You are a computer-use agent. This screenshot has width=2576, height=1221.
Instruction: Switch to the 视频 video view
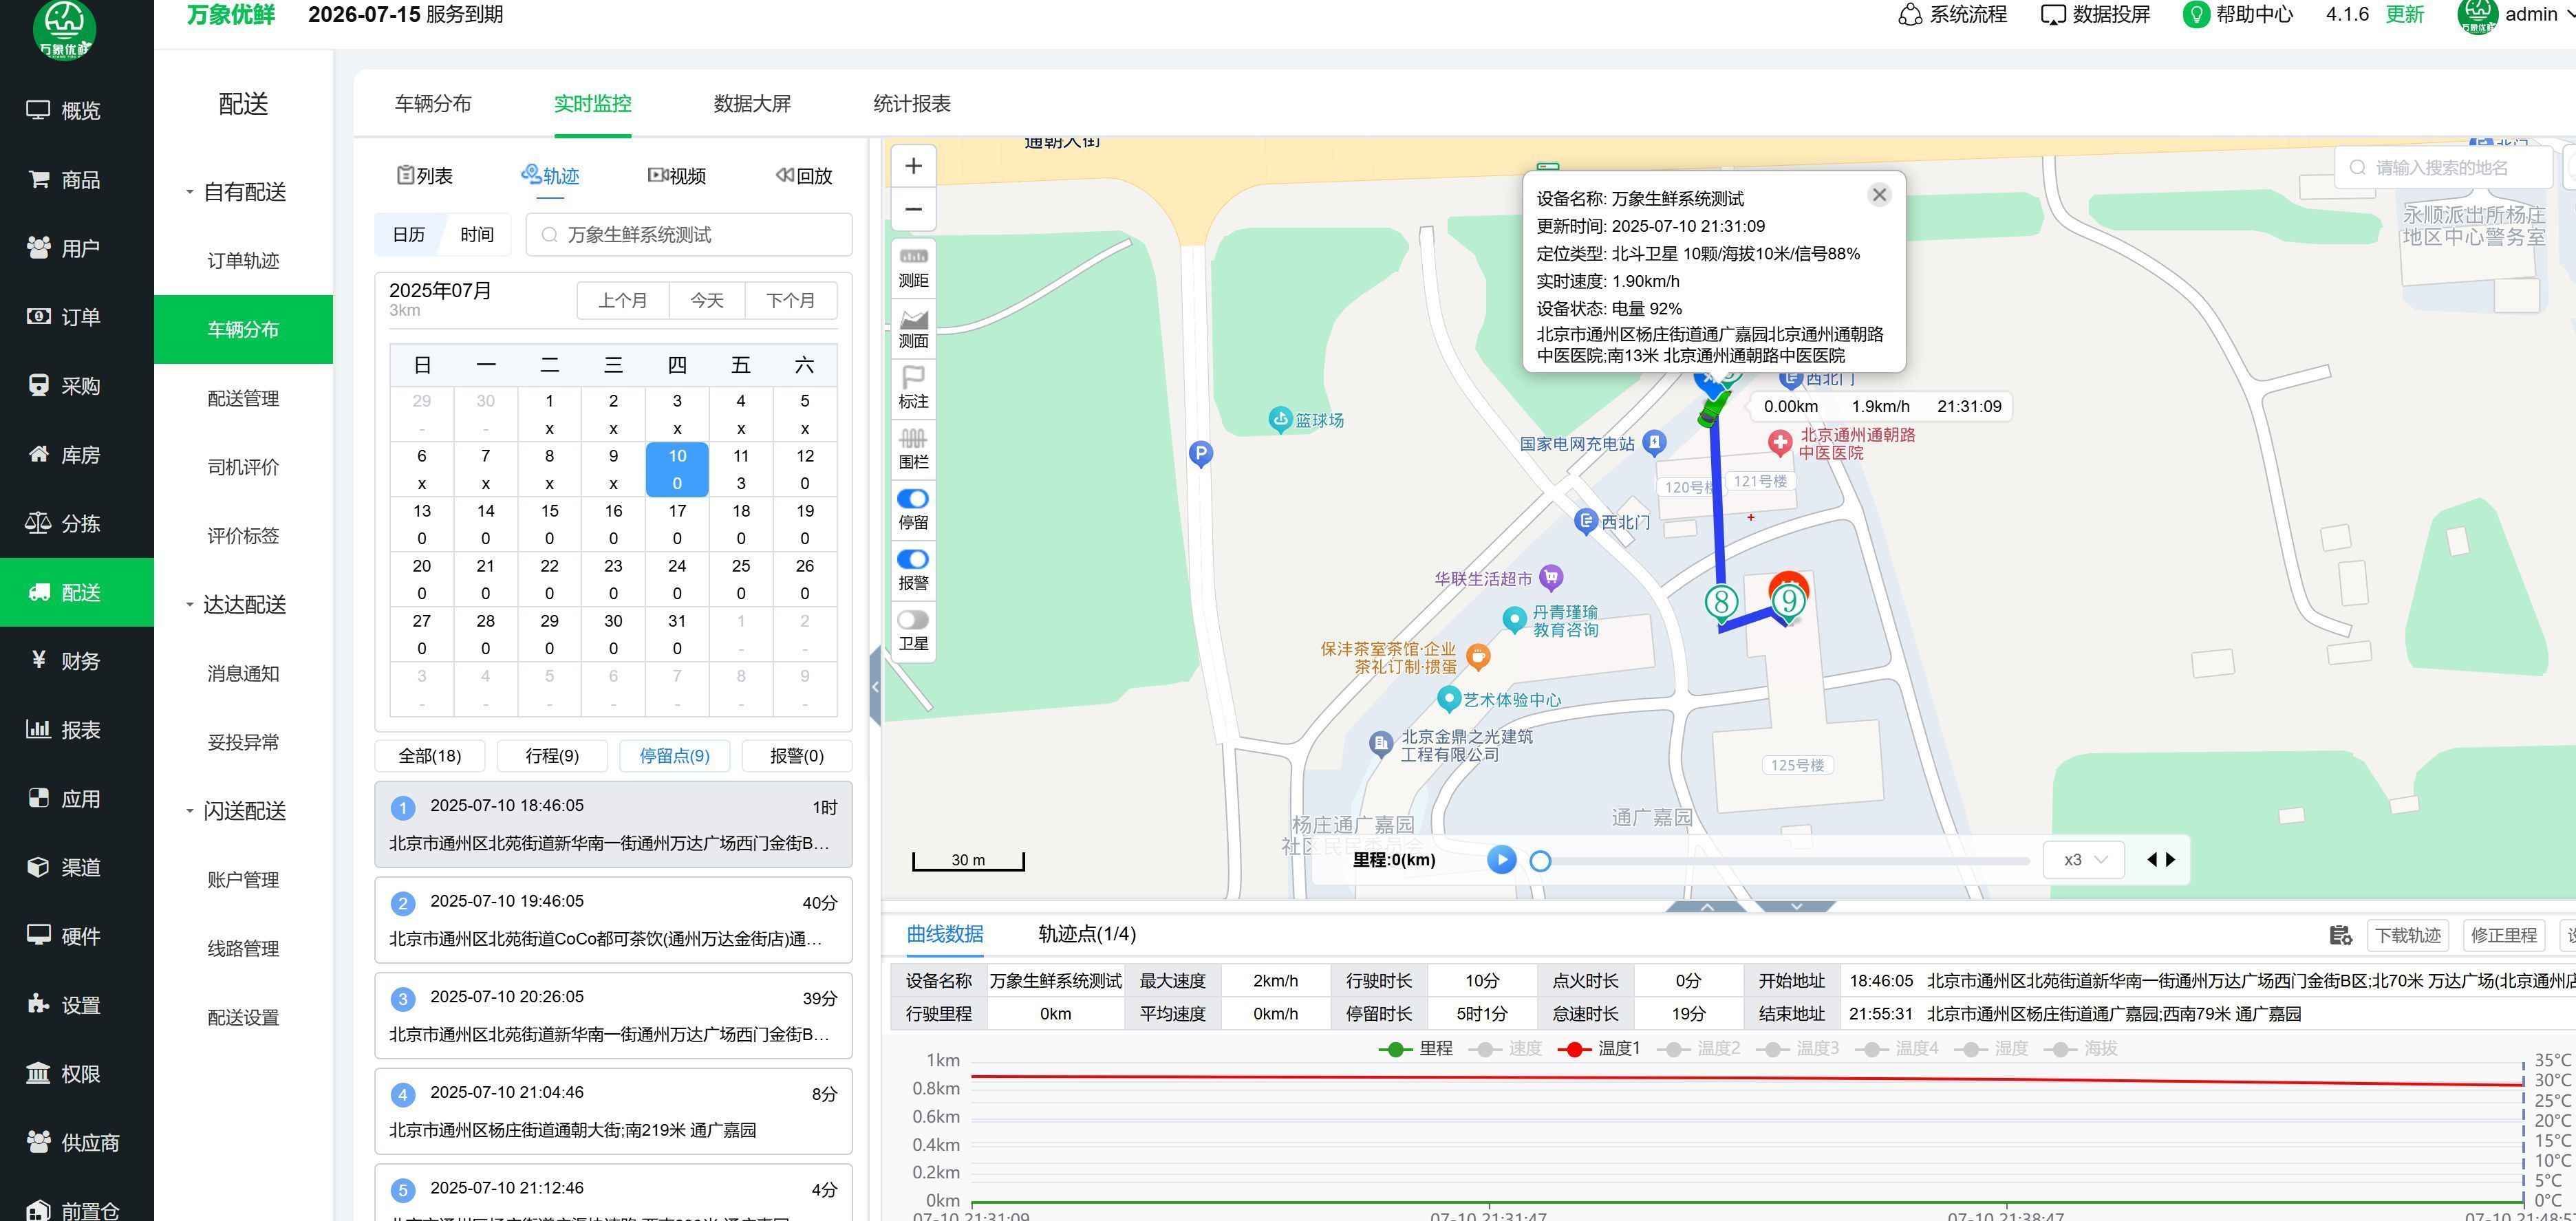[677, 176]
